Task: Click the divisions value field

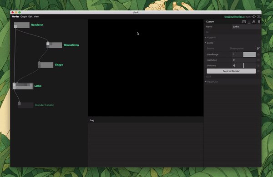Action: coord(237,66)
